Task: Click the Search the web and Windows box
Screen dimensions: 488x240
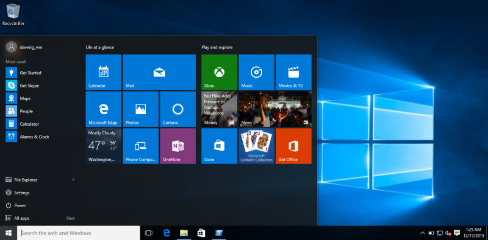Action: click(x=79, y=233)
